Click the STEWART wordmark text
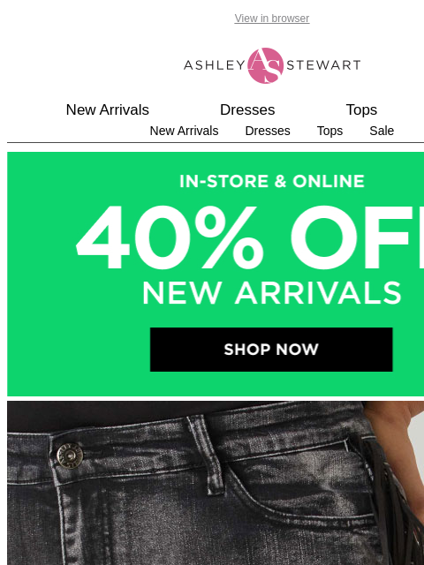 [x=323, y=65]
